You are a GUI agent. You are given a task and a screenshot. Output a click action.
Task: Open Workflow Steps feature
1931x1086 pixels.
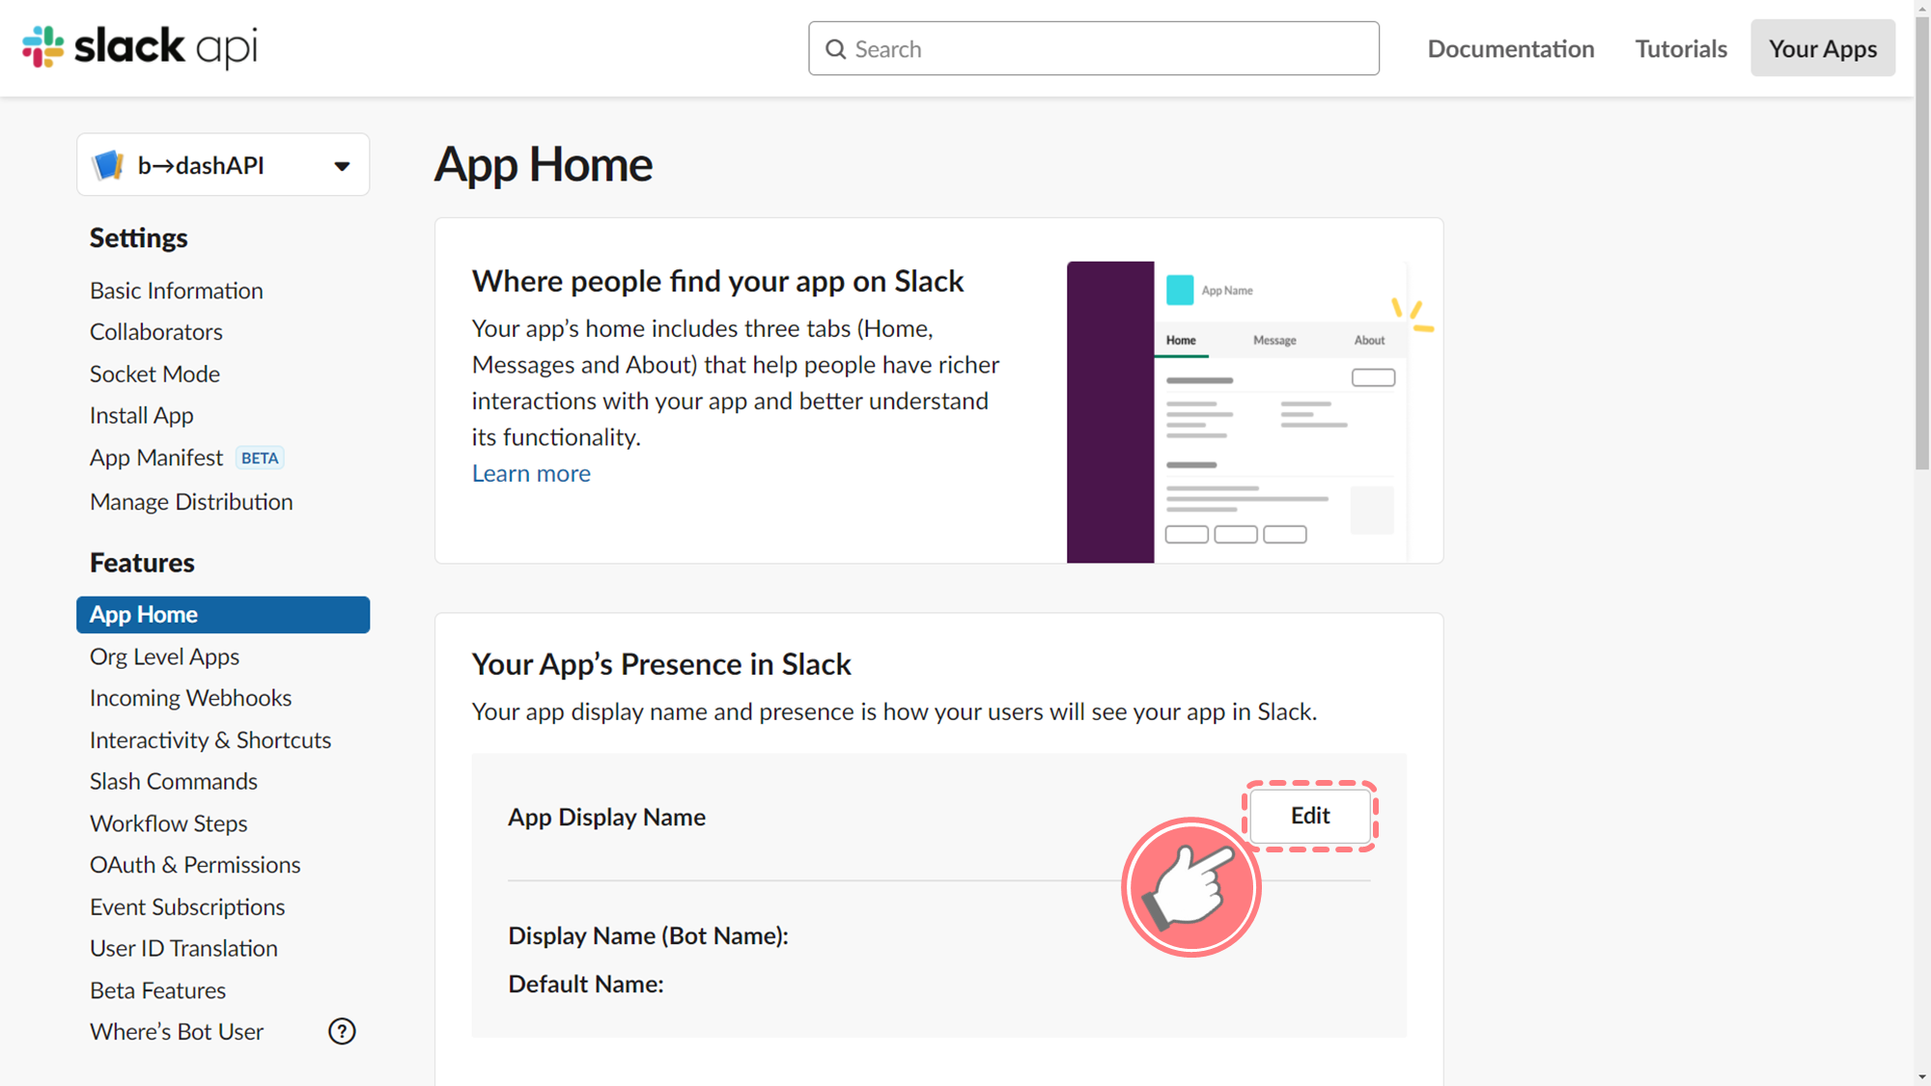tap(169, 823)
